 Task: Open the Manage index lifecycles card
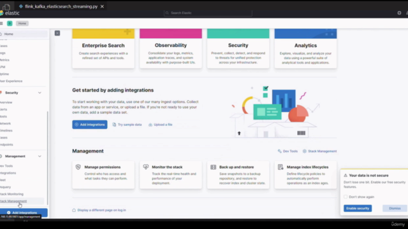[305, 175]
